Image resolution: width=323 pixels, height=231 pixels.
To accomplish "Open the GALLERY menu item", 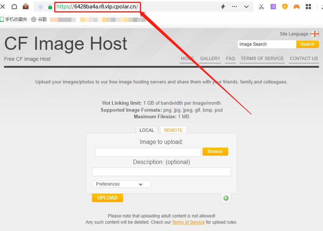I will coord(210,59).
